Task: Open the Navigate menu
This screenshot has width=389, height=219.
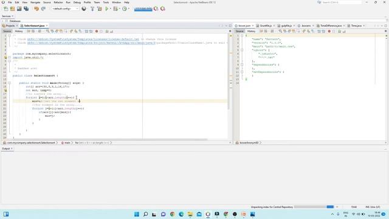Action: [35, 2]
